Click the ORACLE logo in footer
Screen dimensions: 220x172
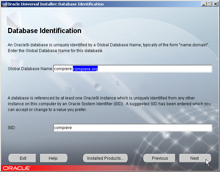(17, 168)
